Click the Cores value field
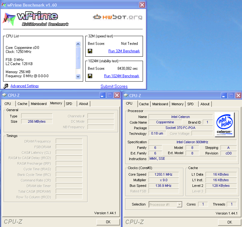The width and height of the screenshot is (242, 227). (x=203, y=204)
